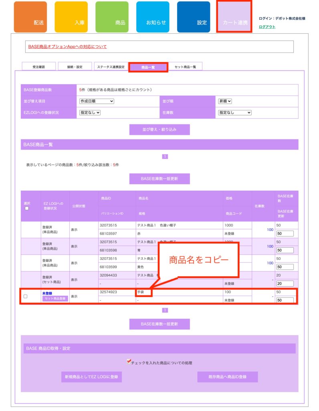This screenshot has height=411, width=319.
Task: Expand the 並び順 dropdown showing 昇順
Action: coord(225,101)
